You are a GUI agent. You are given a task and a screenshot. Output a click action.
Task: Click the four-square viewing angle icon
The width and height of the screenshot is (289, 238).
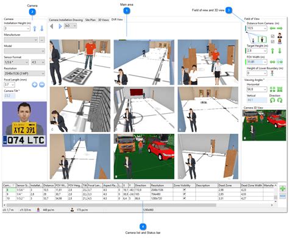click(x=273, y=89)
